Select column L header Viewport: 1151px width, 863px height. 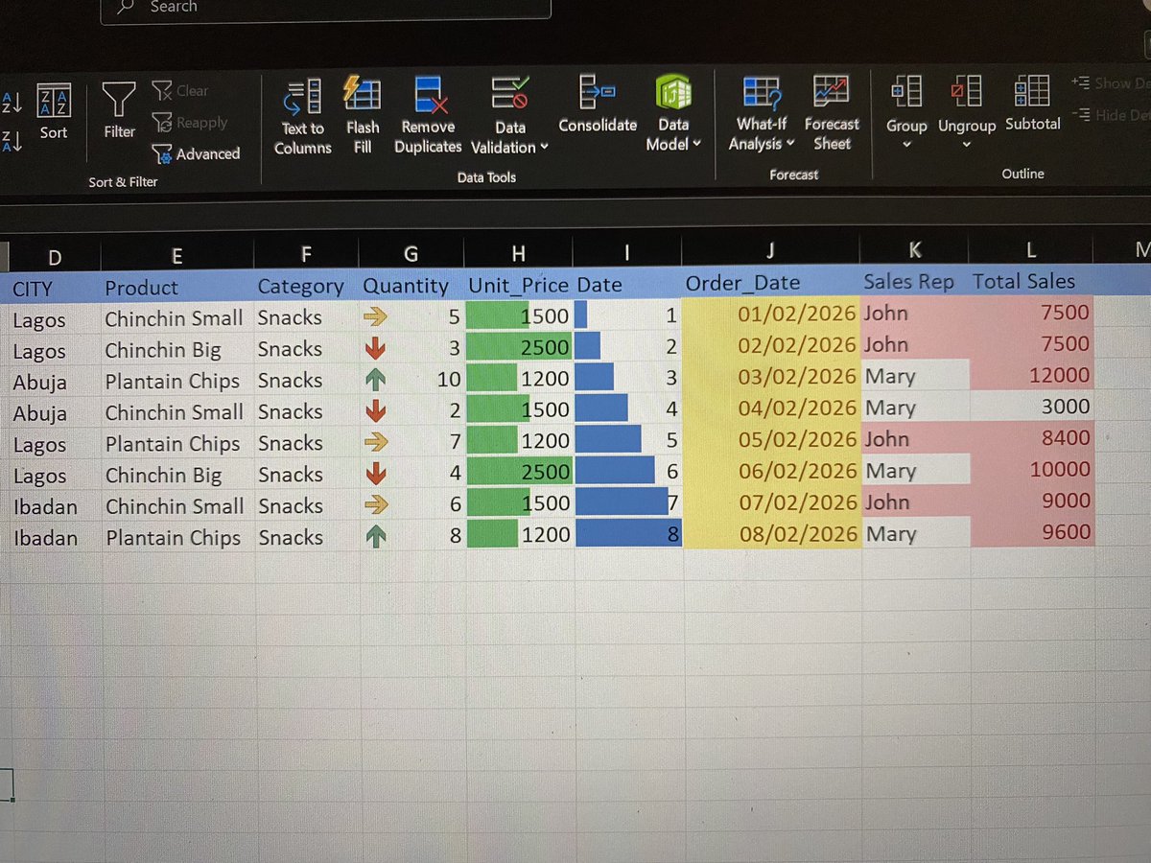[x=1030, y=250]
